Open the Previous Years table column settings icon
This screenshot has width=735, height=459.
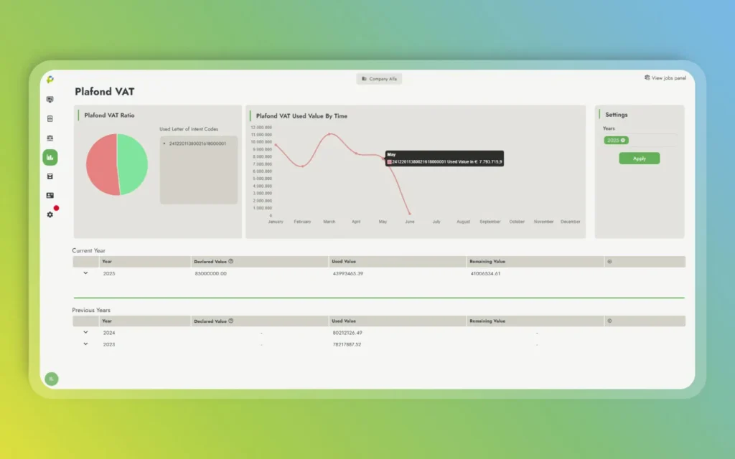tap(609, 321)
